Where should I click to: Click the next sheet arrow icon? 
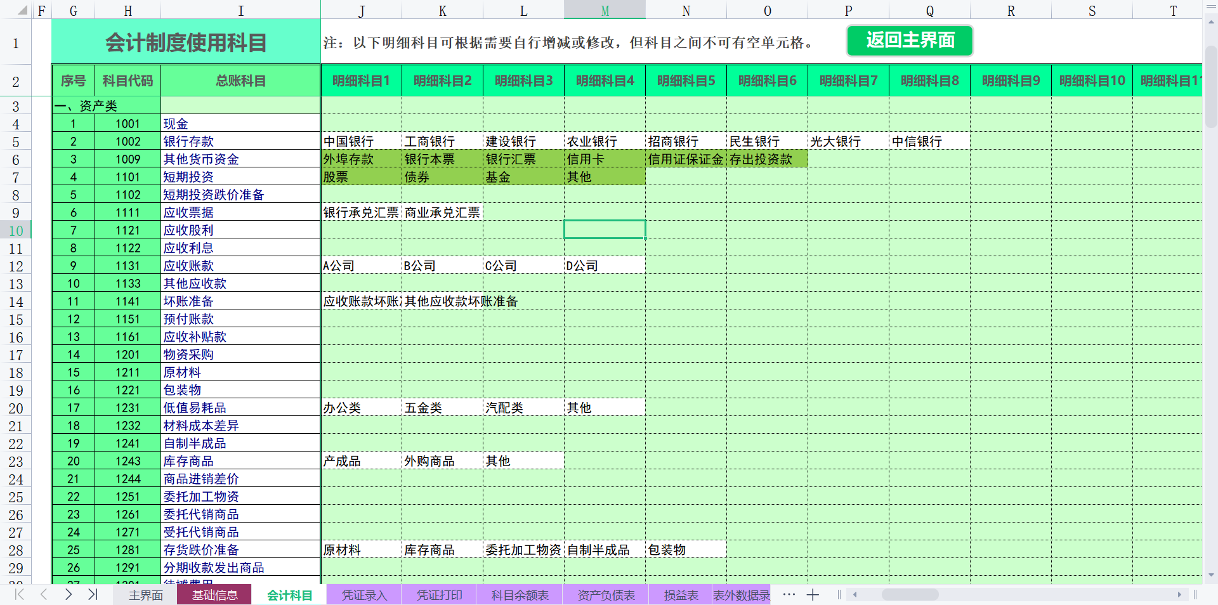[68, 595]
